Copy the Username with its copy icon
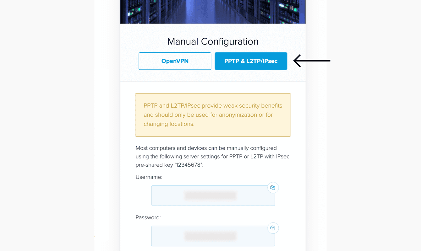Image resolution: width=421 pixels, height=251 pixels. (x=273, y=188)
